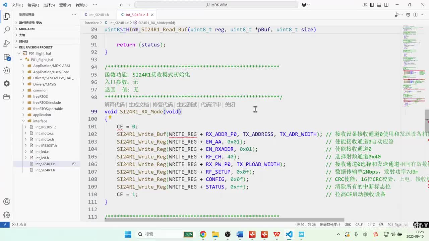Open the Search view in the activity bar
Viewport: 429px width, 241px height.
pyautogui.click(x=7, y=30)
